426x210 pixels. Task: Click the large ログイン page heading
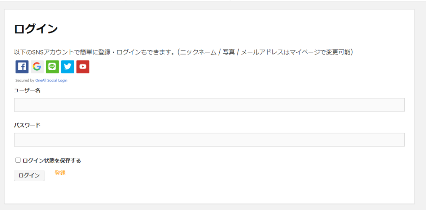36,29
